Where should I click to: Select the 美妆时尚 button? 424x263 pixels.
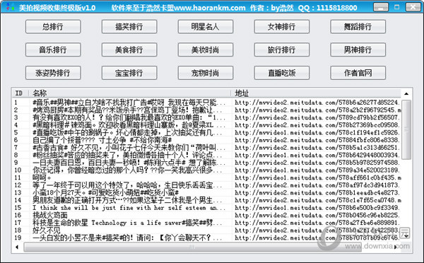pos(206,49)
